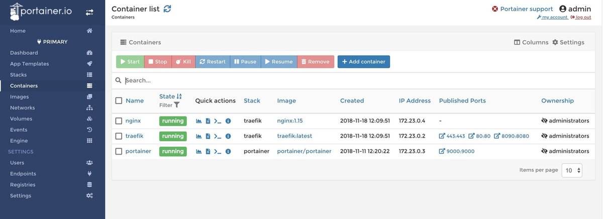
Task: Open the nginx:1.15 image link
Action: tap(290, 121)
